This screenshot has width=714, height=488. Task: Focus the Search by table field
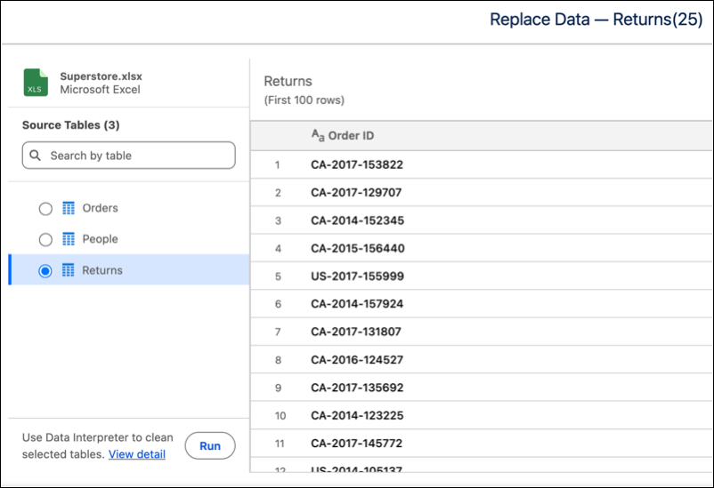(129, 156)
